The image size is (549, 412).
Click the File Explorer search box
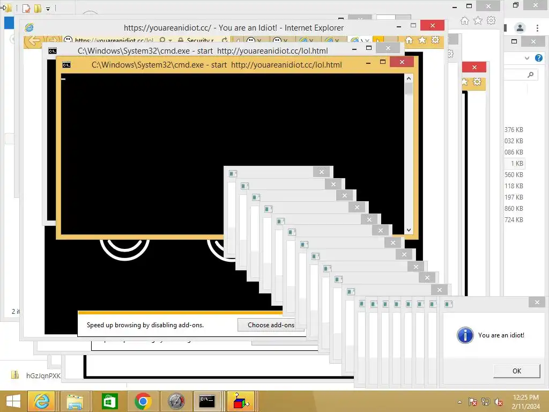(521, 75)
